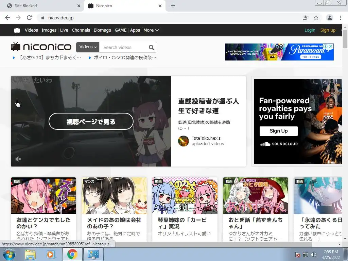Viewport: 348px width, 261px height.
Task: Switch to the Site Blocked tab
Action: [x=42, y=6]
